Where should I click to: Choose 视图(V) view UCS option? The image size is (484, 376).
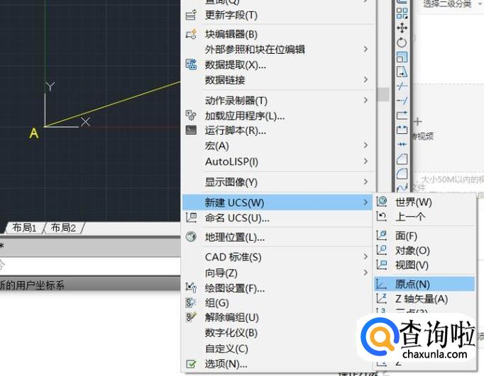412,265
